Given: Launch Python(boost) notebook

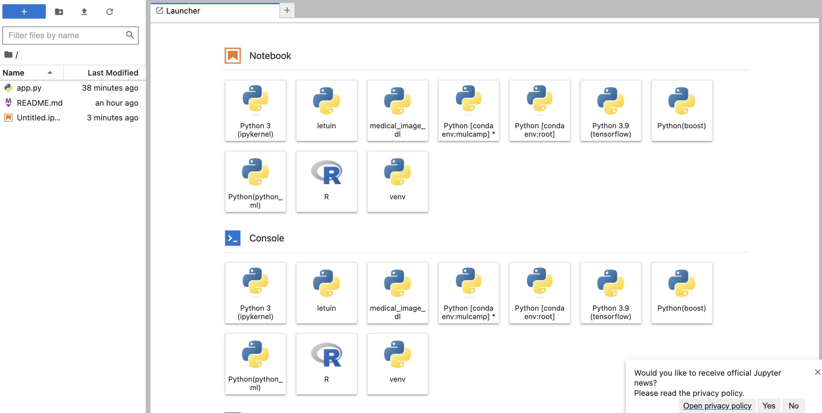Looking at the screenshot, I should (x=682, y=110).
